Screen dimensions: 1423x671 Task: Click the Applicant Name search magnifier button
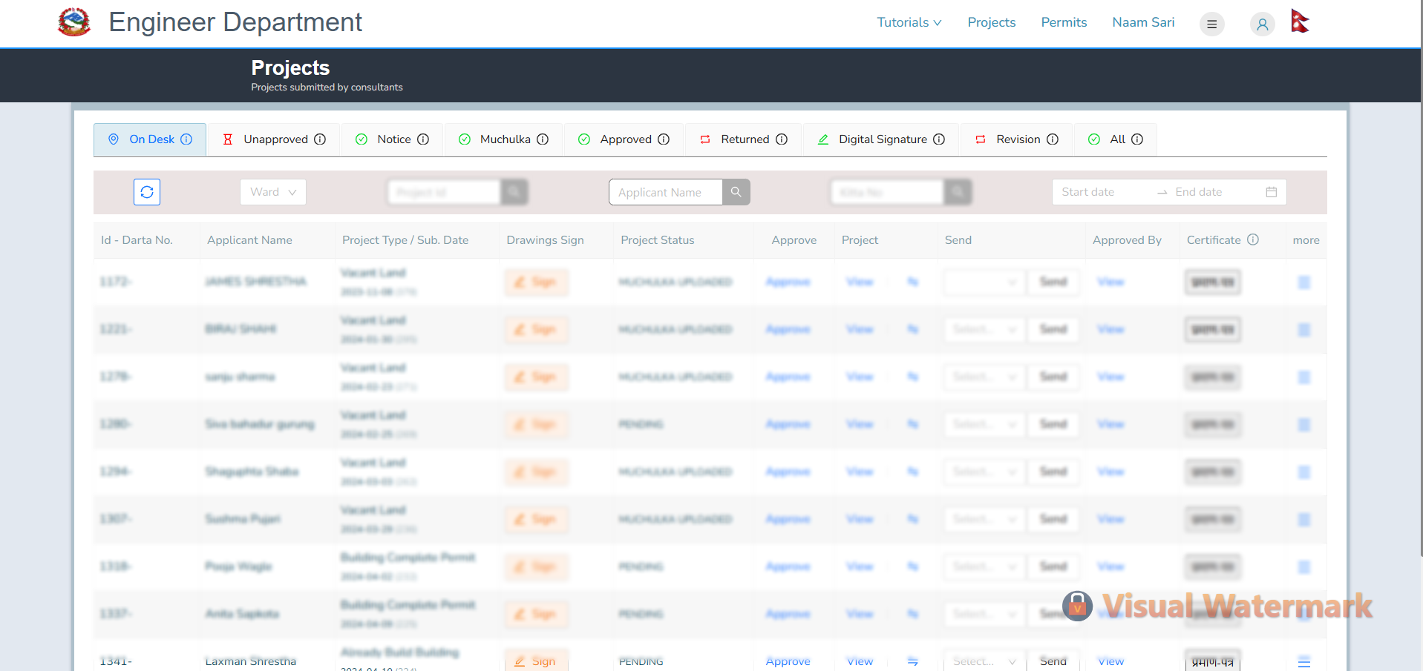pyautogui.click(x=736, y=192)
